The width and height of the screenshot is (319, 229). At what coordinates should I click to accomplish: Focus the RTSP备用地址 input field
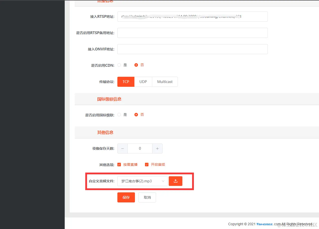[x=192, y=33]
